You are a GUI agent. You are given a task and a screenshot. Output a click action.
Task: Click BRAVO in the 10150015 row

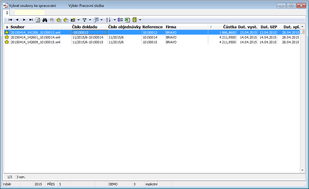tap(171, 42)
